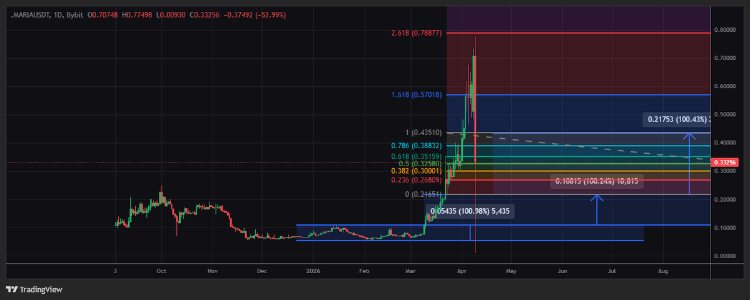750x300 pixels.
Task: Select the 0 (0.21651) Fibonacci base label
Action: coord(420,194)
